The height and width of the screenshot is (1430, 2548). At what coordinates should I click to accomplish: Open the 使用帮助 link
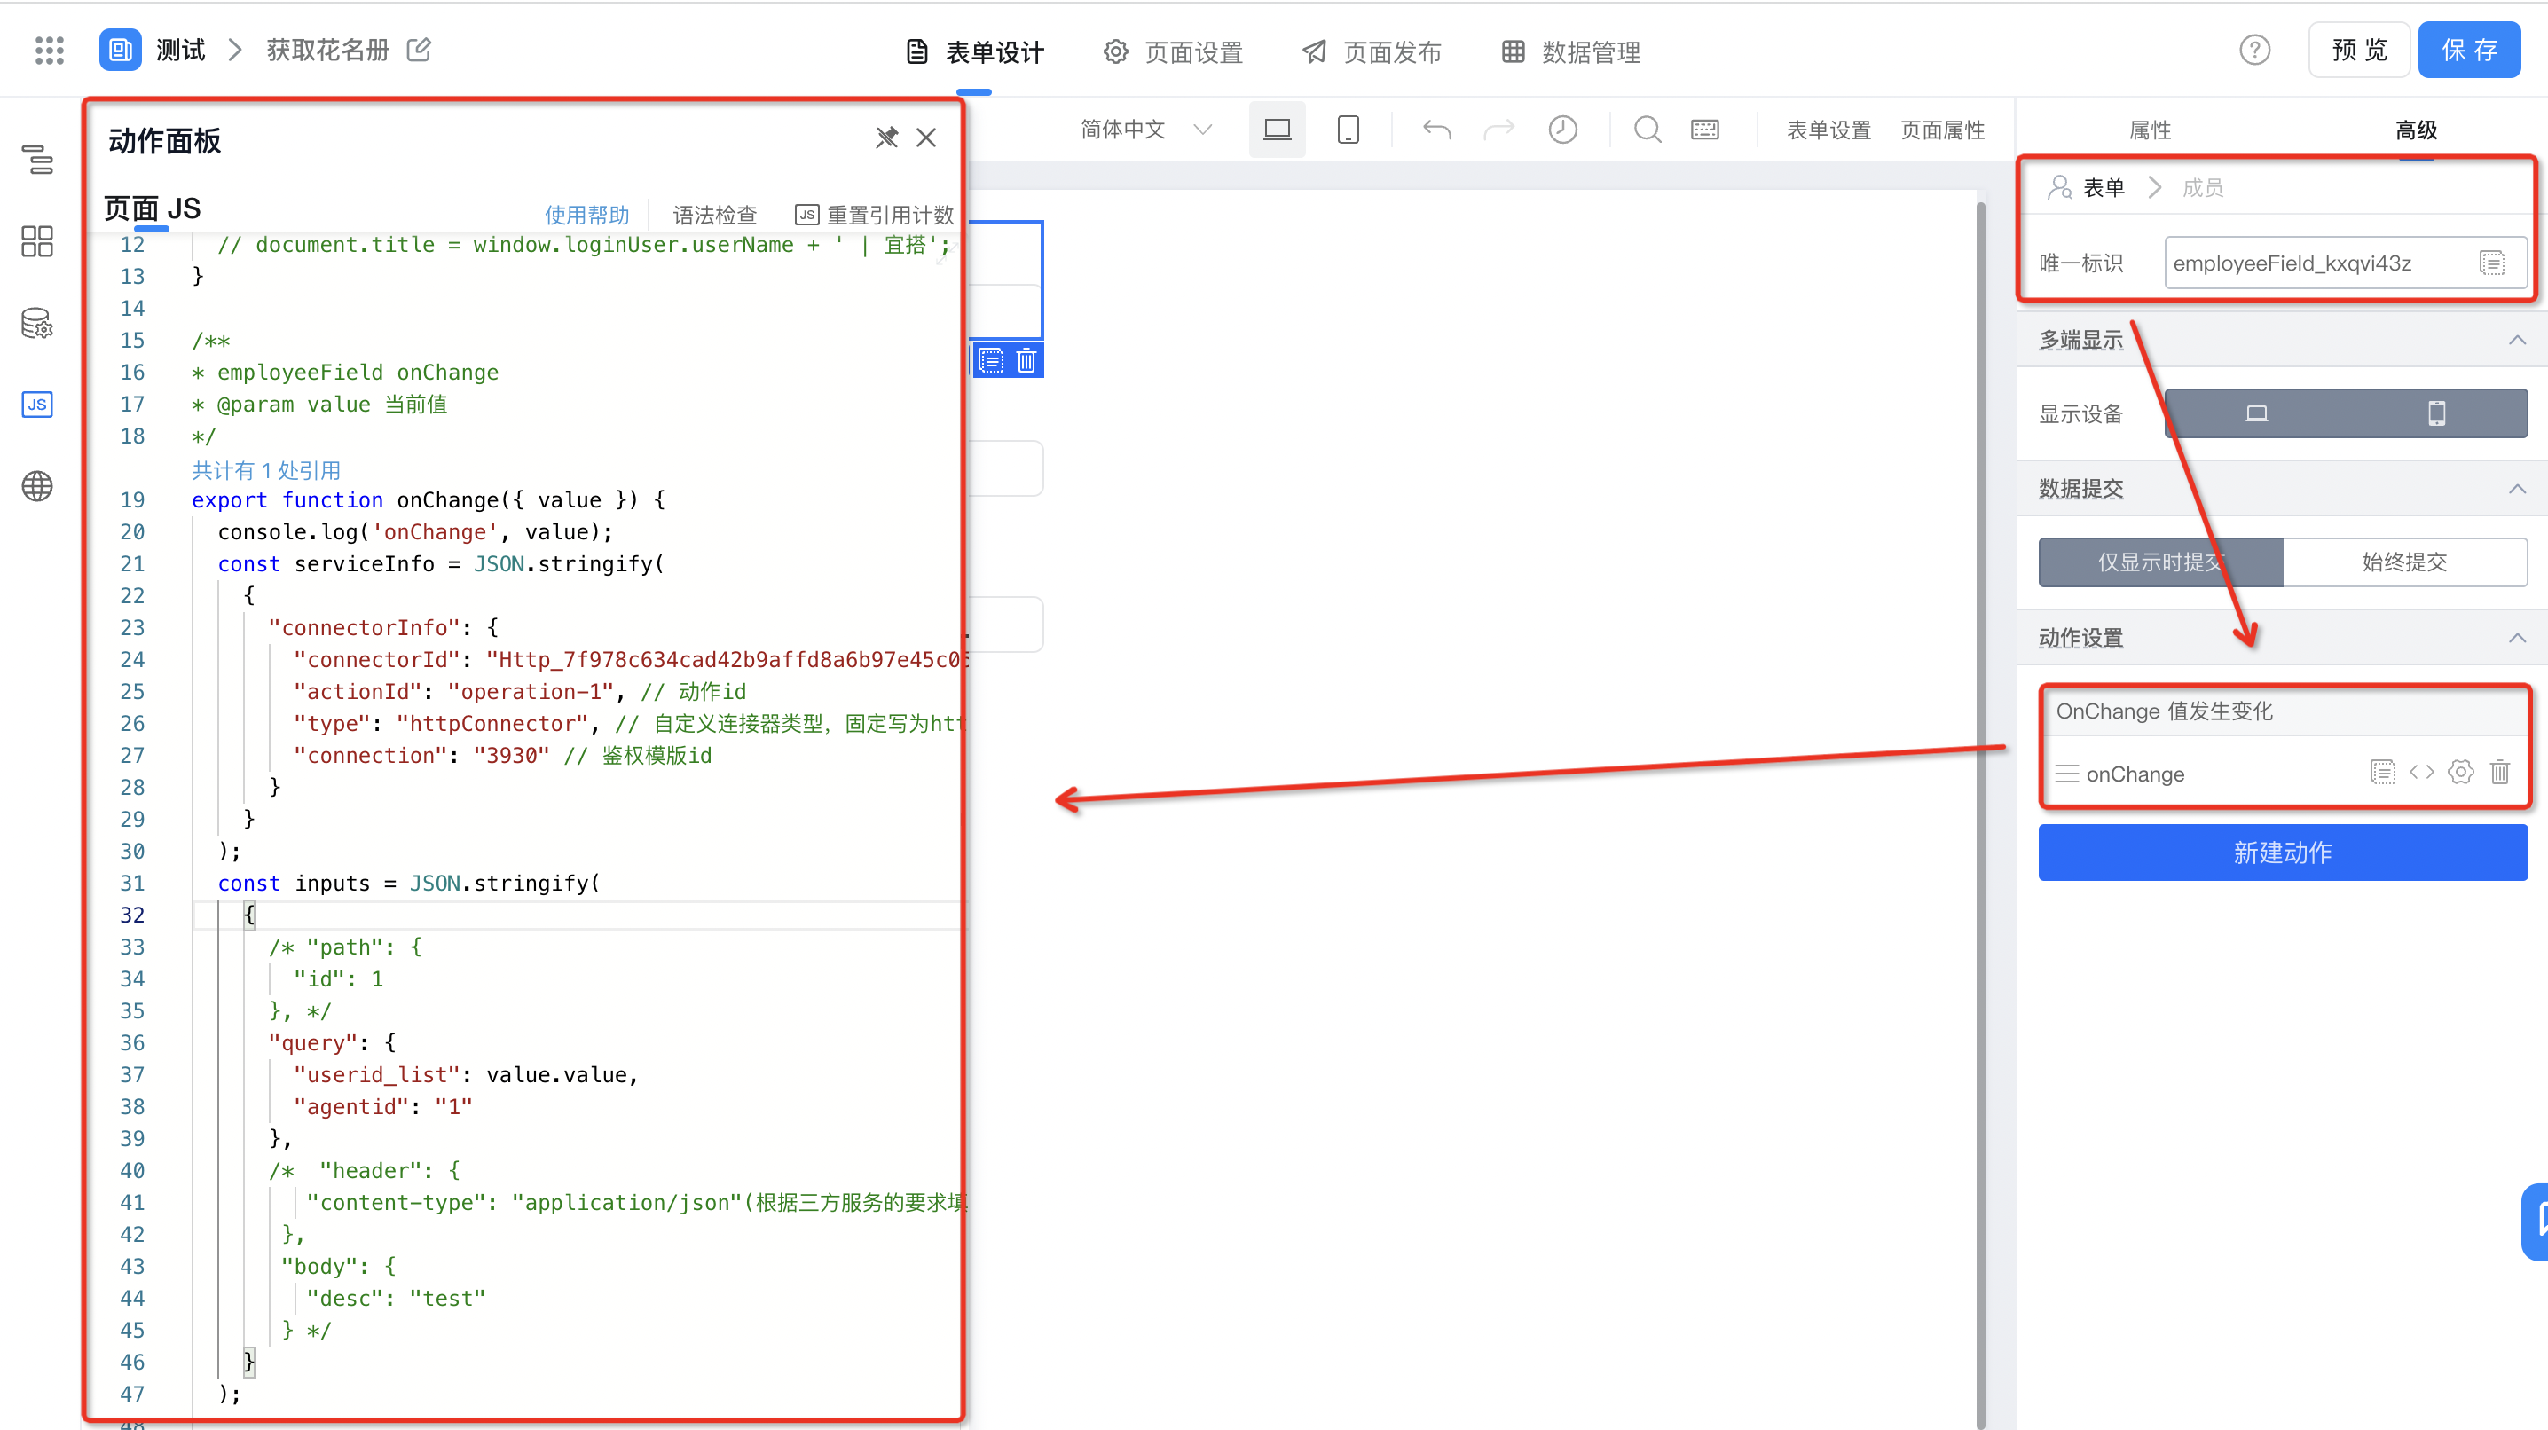pyautogui.click(x=586, y=215)
